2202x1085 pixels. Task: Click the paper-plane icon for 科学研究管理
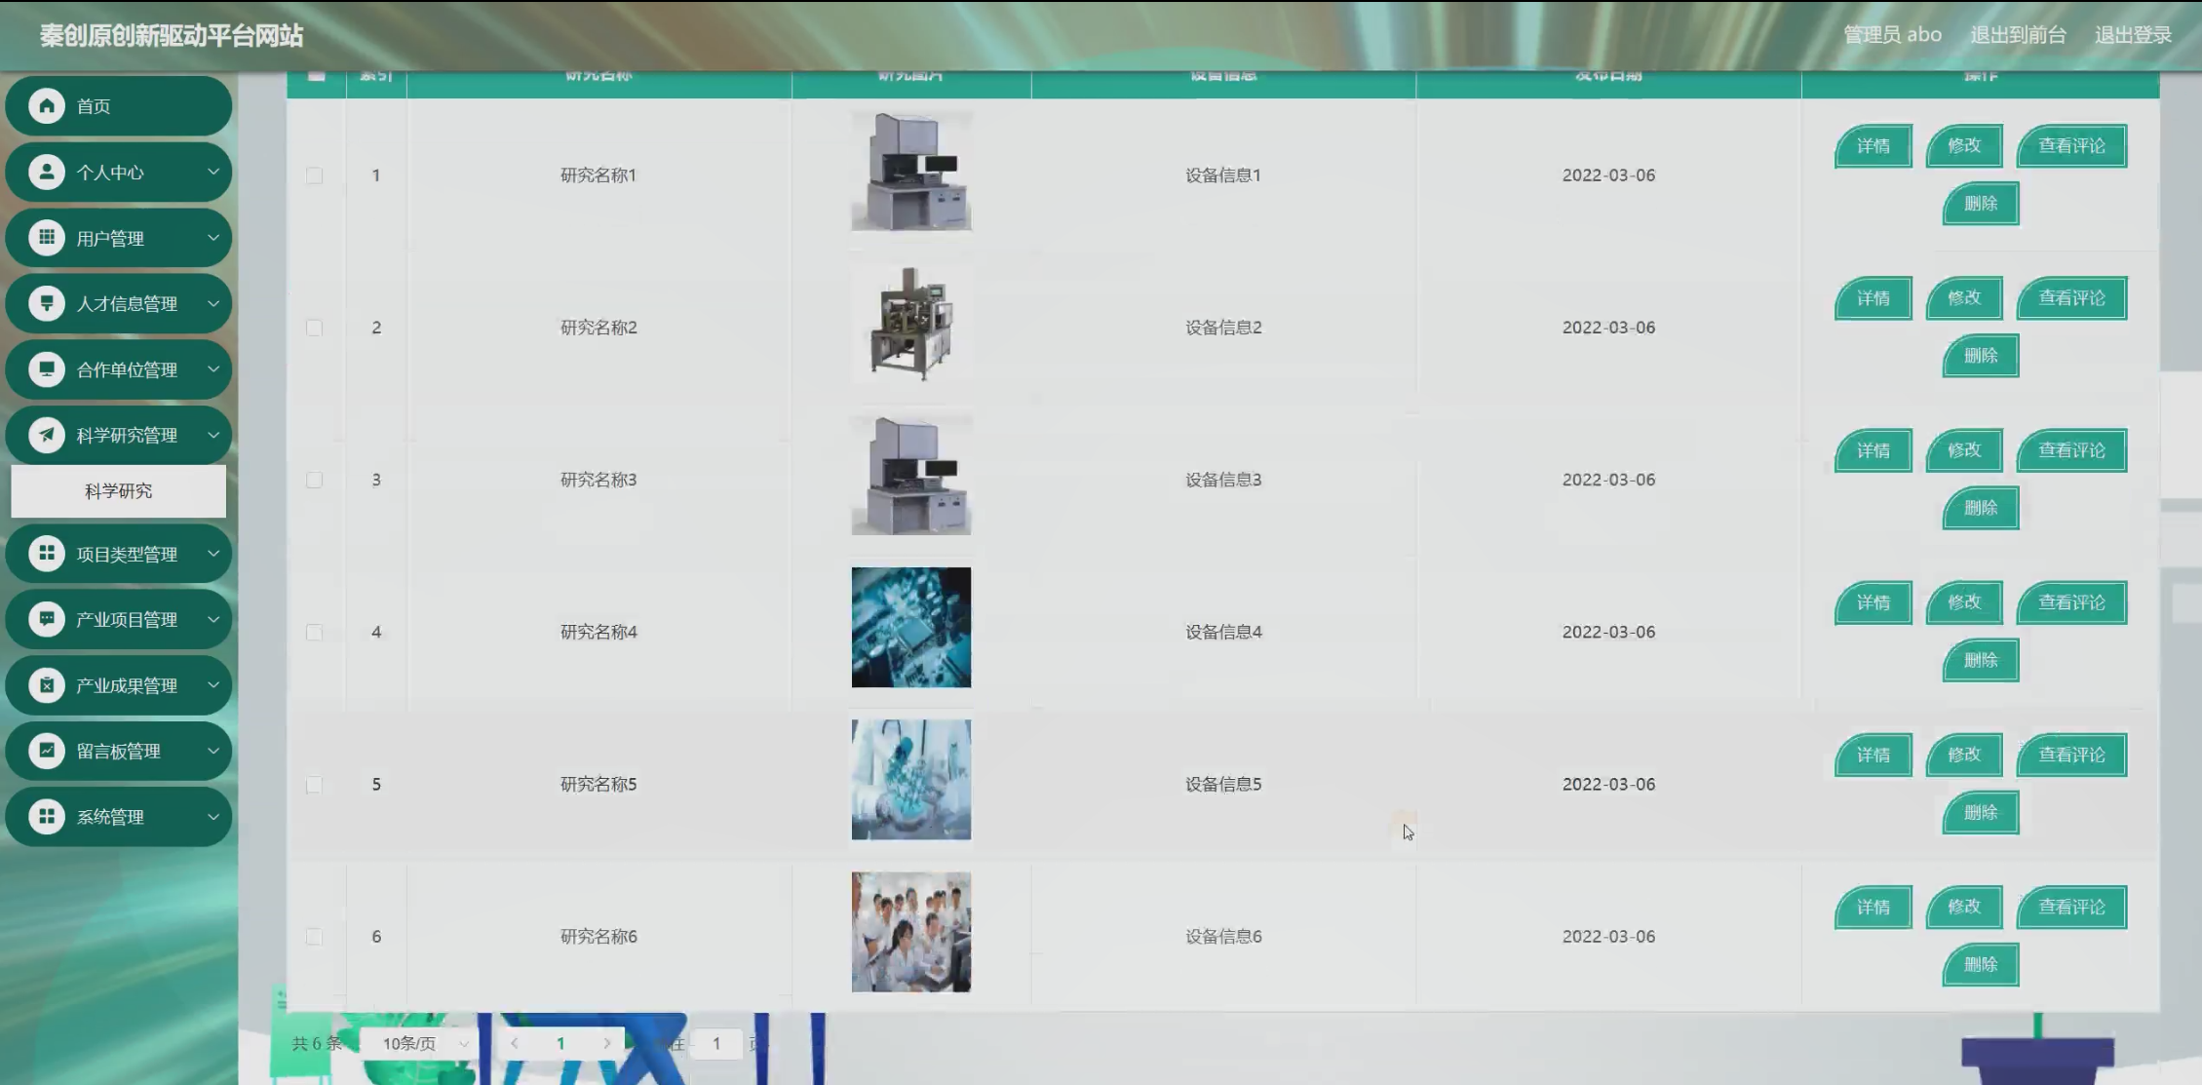[46, 435]
